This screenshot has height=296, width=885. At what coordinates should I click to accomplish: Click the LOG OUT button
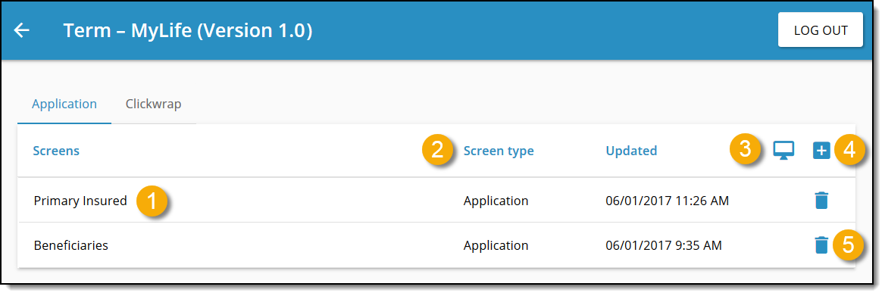click(821, 30)
